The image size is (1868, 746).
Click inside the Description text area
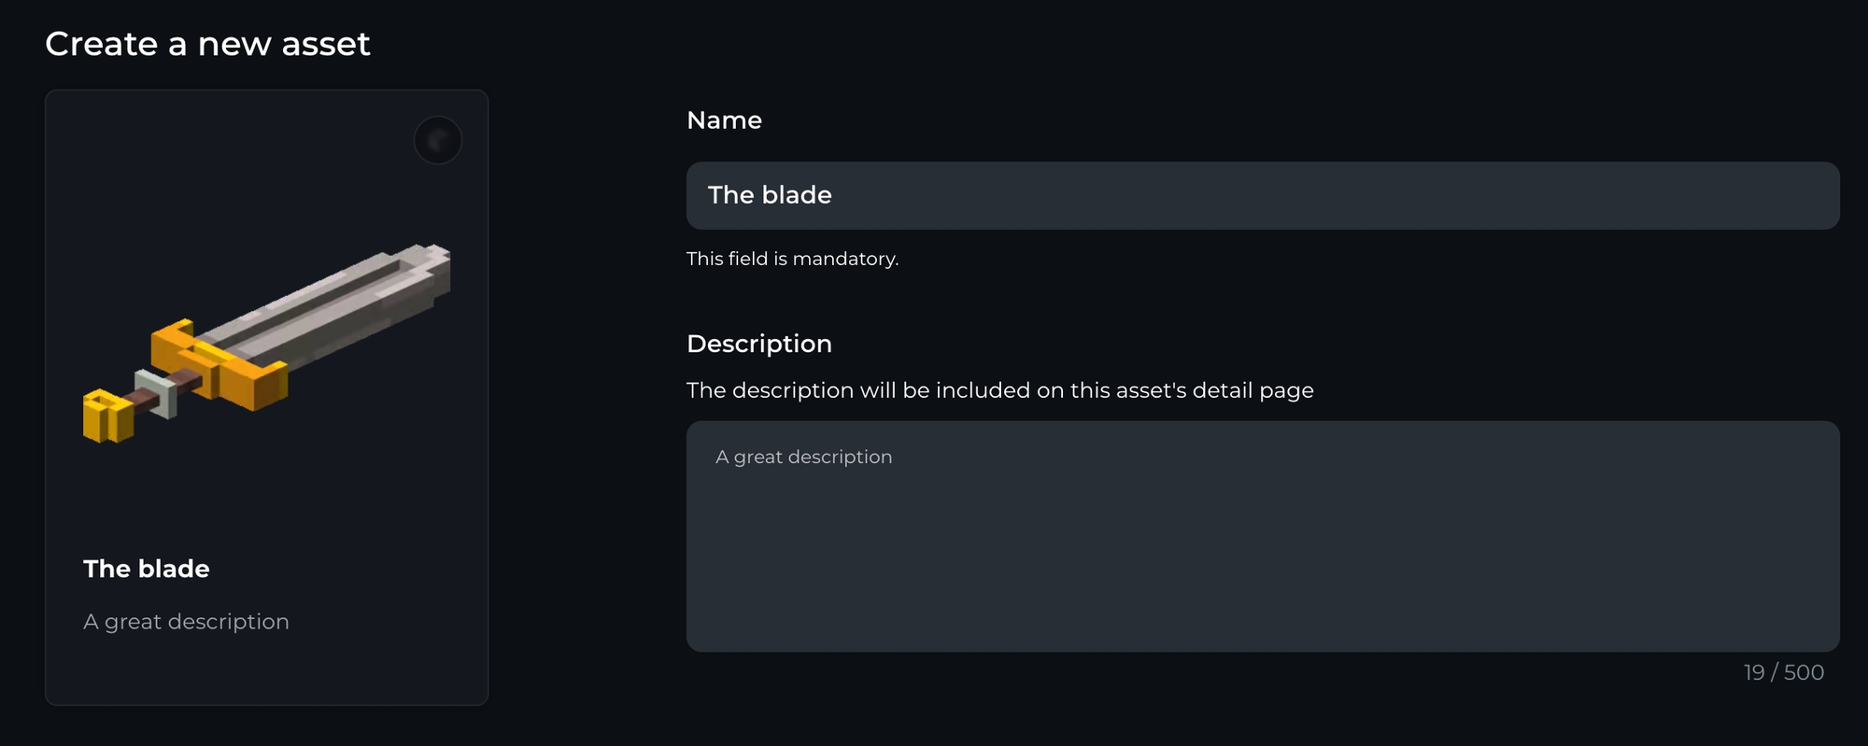(x=1263, y=551)
